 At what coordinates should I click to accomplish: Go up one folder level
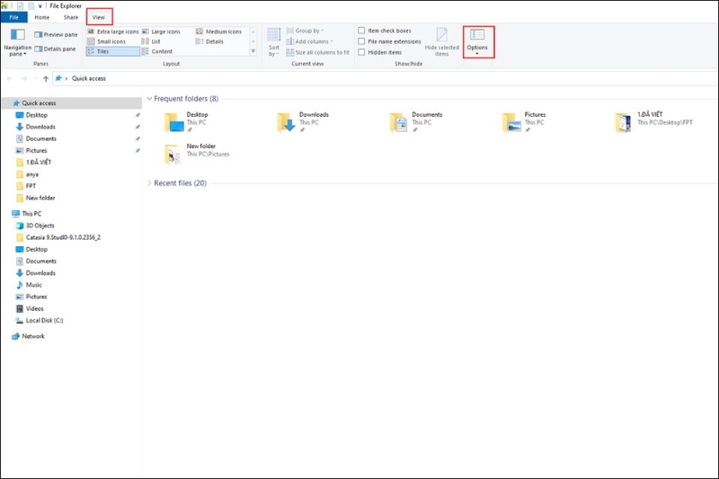tap(46, 78)
